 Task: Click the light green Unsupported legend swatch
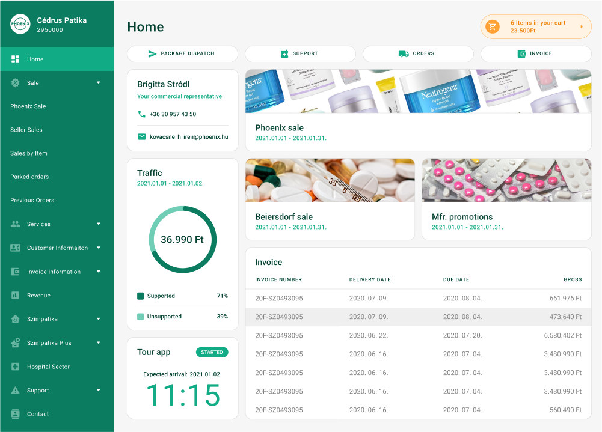click(141, 317)
